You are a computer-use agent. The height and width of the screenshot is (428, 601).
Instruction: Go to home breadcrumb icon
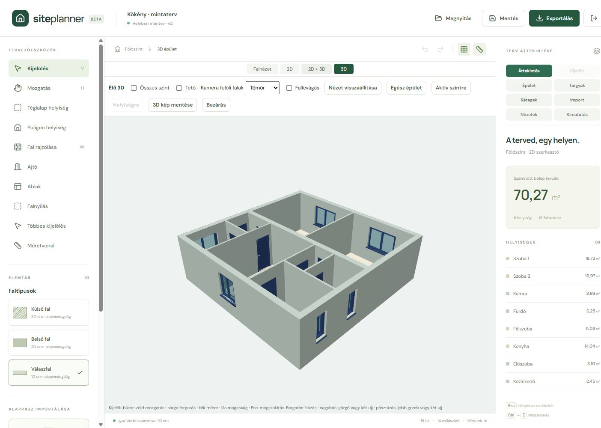pos(118,49)
